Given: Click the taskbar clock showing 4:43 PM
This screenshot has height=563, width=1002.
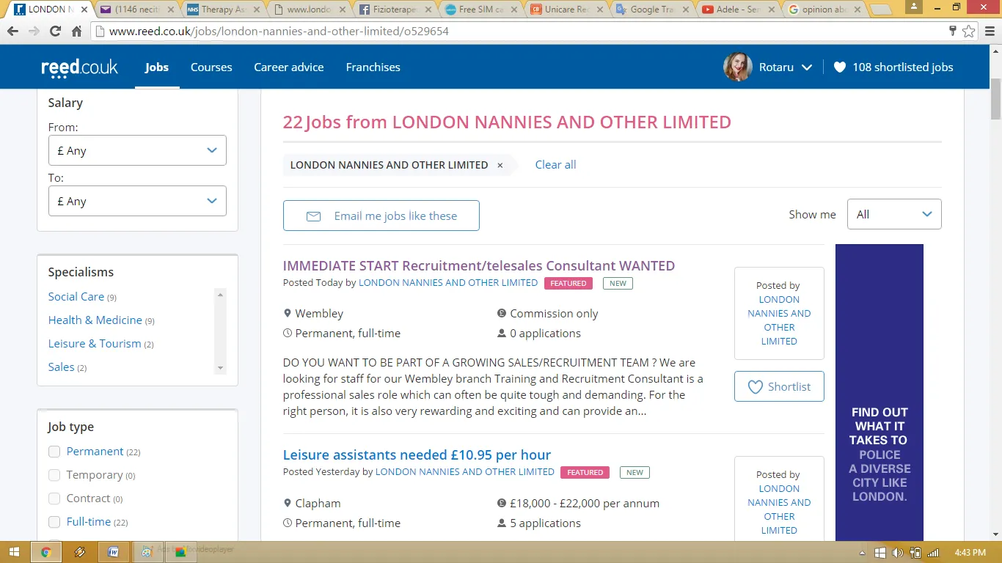Looking at the screenshot, I should [970, 552].
